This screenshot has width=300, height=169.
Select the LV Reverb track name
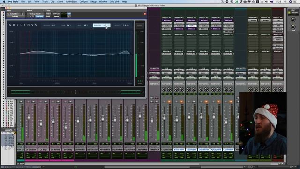tap(55, 149)
